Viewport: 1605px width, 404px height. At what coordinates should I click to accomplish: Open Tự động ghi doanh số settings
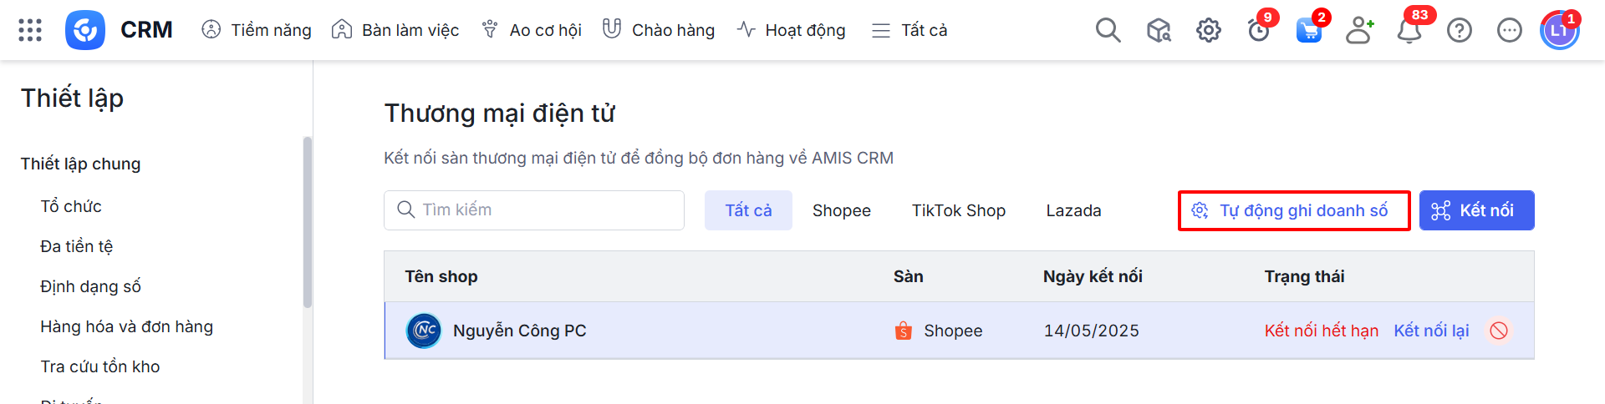1293,210
